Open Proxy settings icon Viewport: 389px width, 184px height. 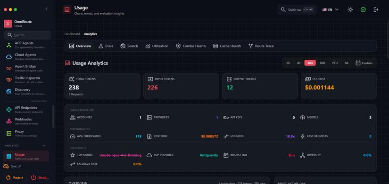9,134
